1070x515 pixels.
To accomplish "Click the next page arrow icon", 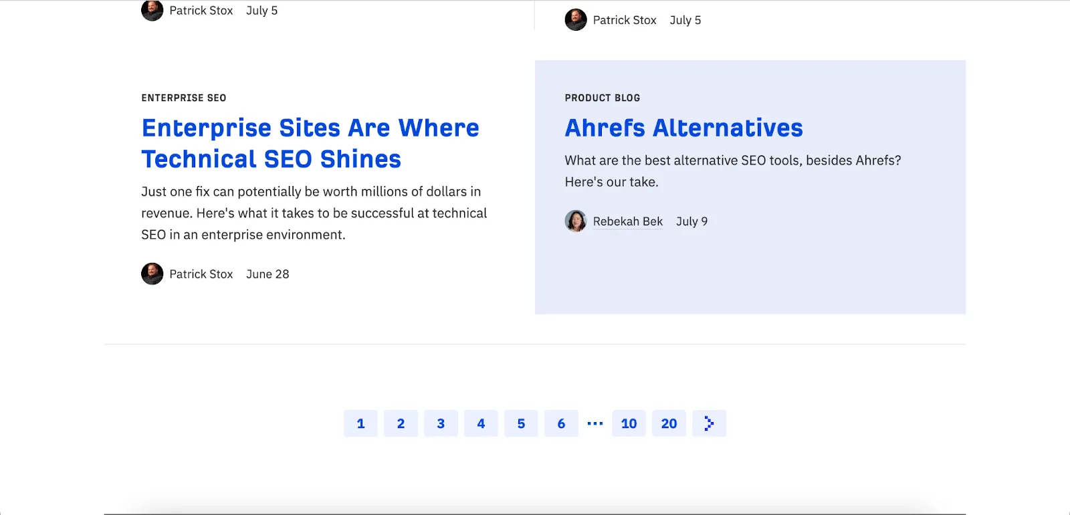I will click(x=709, y=423).
